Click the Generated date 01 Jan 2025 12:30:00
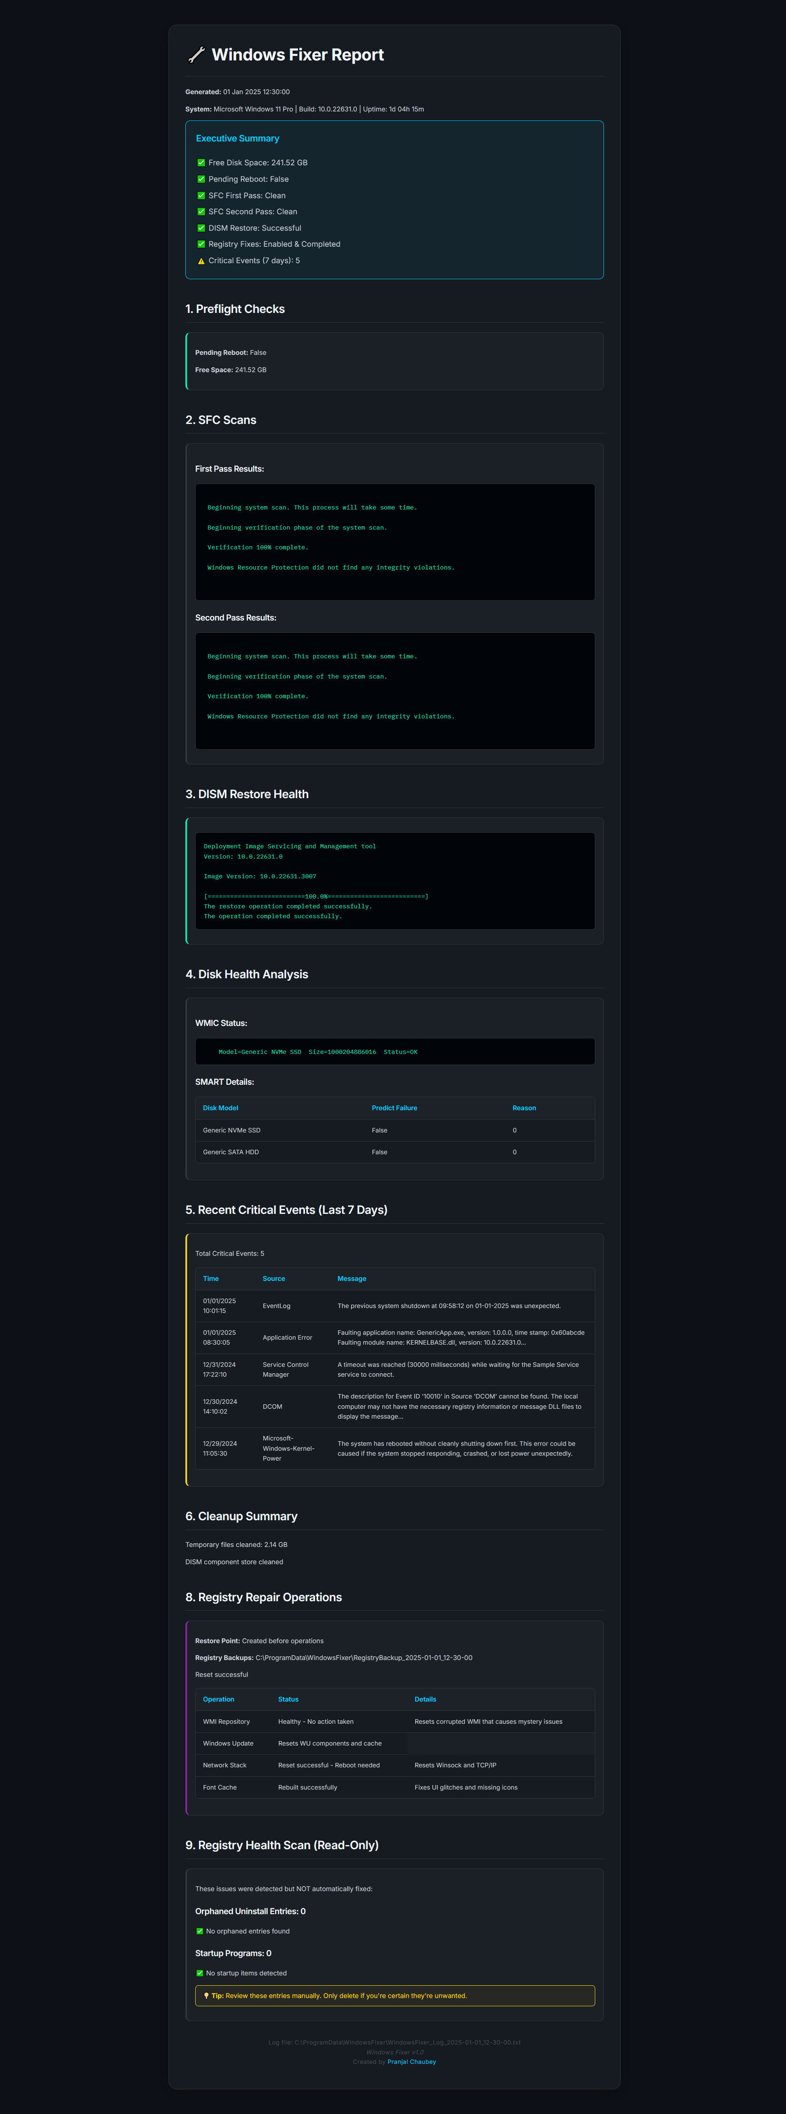 click(x=256, y=92)
